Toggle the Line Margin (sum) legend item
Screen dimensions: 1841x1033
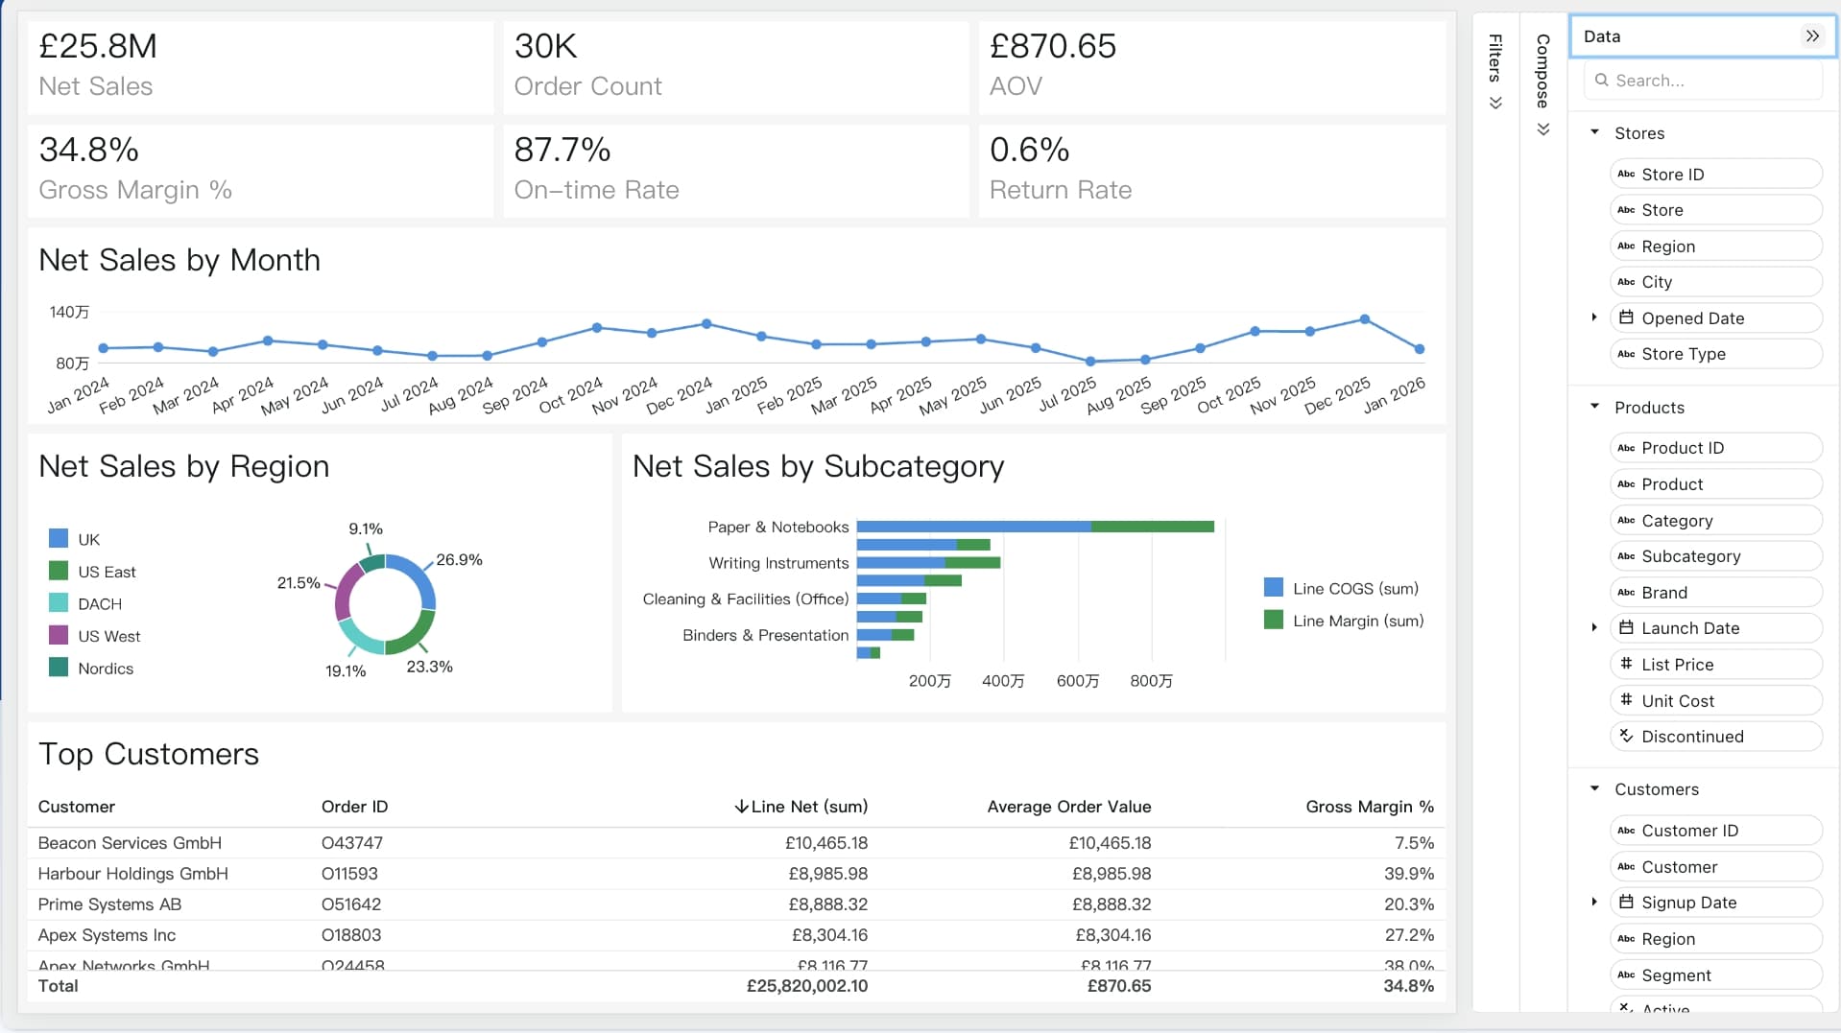[x=1344, y=621]
